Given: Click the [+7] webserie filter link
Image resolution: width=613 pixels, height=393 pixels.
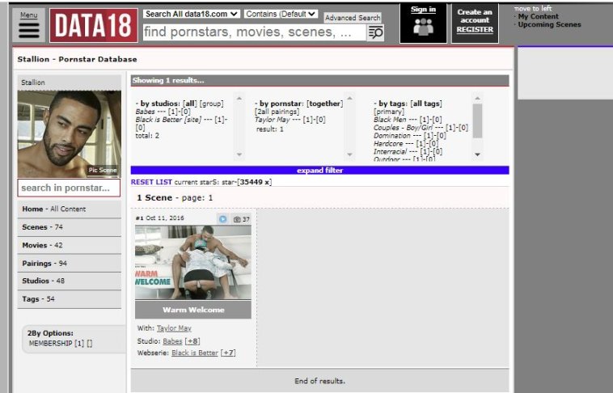Looking at the screenshot, I should pos(228,353).
